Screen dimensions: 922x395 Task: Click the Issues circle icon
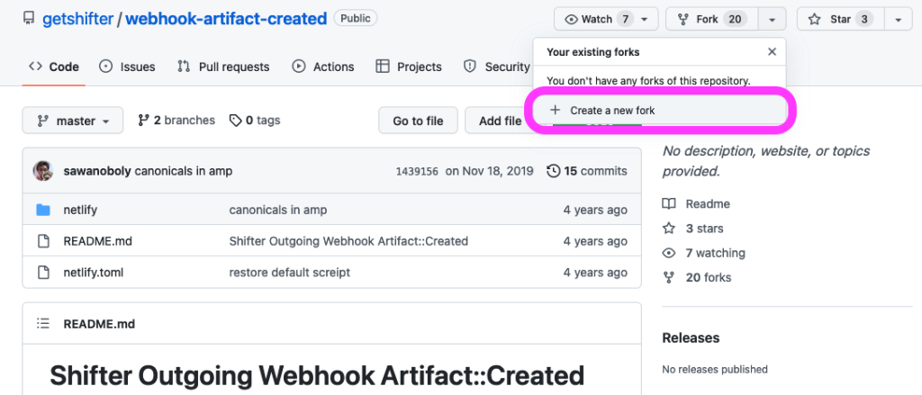[106, 67]
